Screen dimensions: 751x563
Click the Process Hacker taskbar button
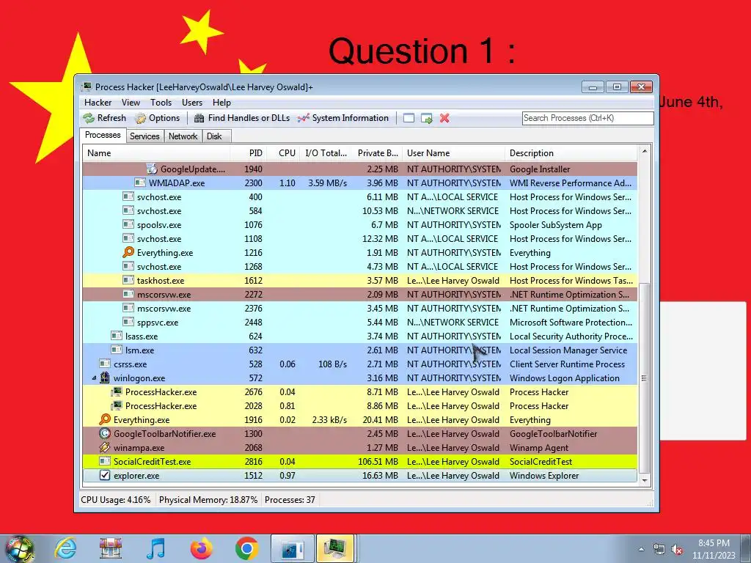click(335, 548)
